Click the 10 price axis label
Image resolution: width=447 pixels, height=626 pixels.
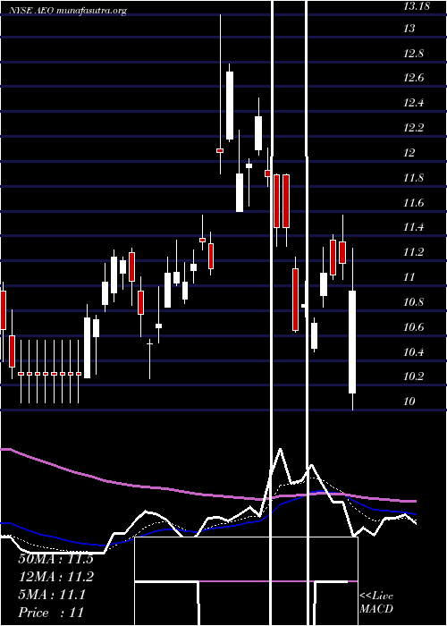pos(409,402)
